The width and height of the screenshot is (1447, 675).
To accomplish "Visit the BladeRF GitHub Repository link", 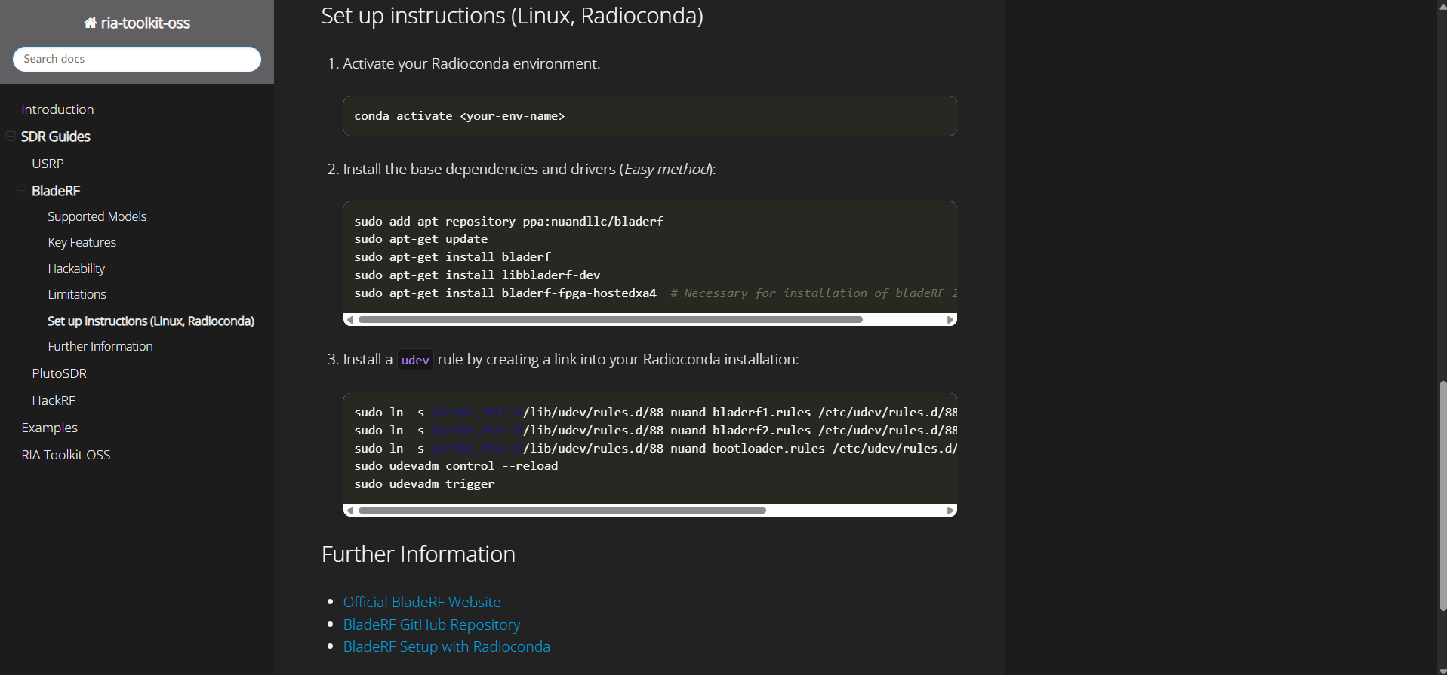I will (x=431, y=624).
